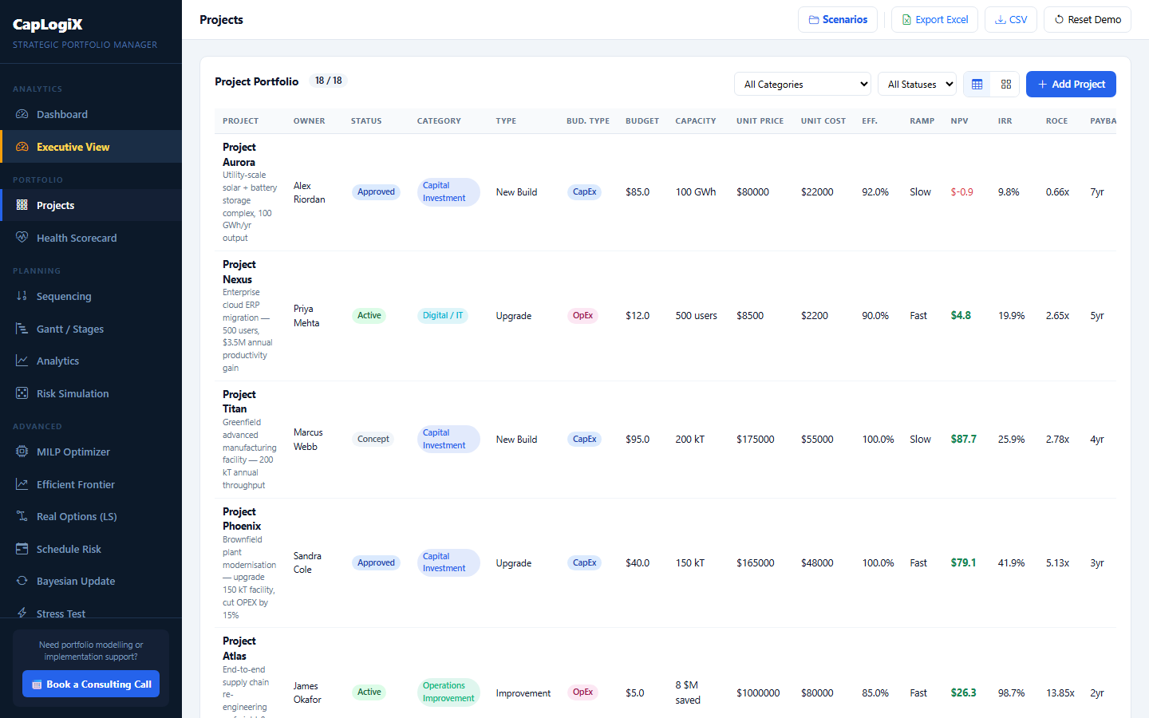Navigate to Risk Simulation

pyautogui.click(x=91, y=393)
